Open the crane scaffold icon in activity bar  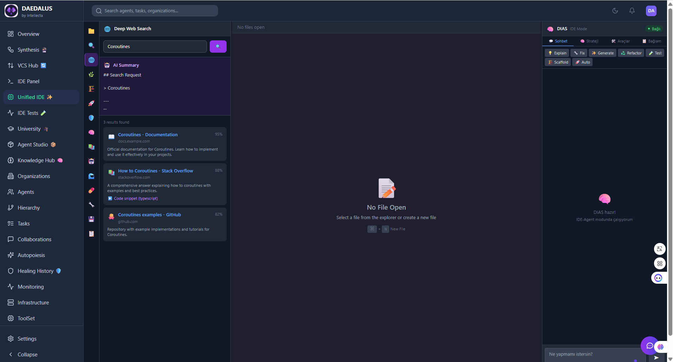pos(91,89)
